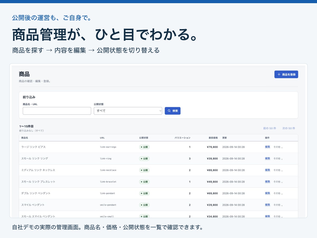317x238 pixels.
Task: Click the link-pendant URL cell
Action: pos(108,194)
